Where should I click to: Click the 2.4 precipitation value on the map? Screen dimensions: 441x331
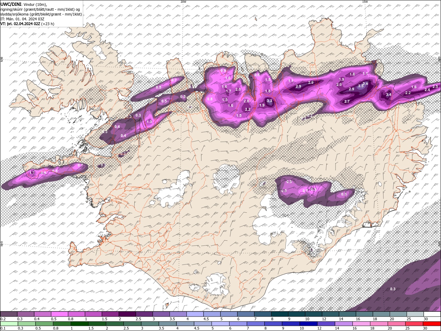(427, 90)
